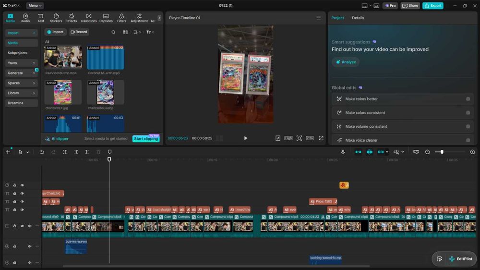This screenshot has width=480, height=270.
Task: Open the media sort dropdown
Action: tap(137, 32)
